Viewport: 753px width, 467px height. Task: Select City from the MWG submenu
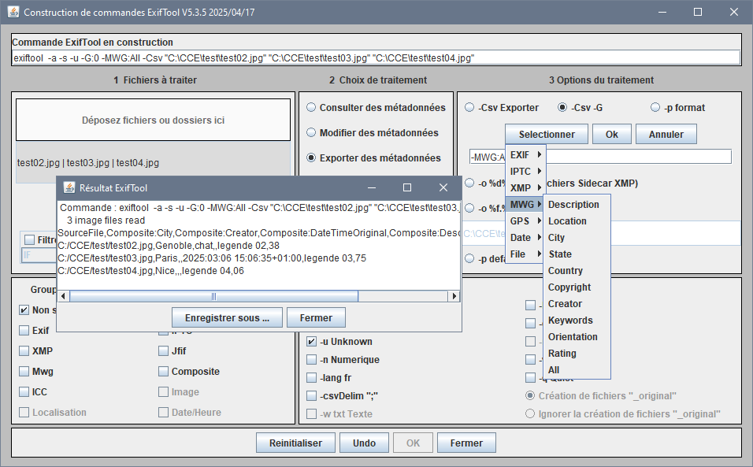tap(577, 238)
